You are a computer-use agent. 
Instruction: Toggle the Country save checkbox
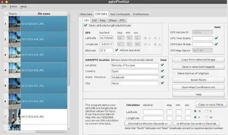163,71
